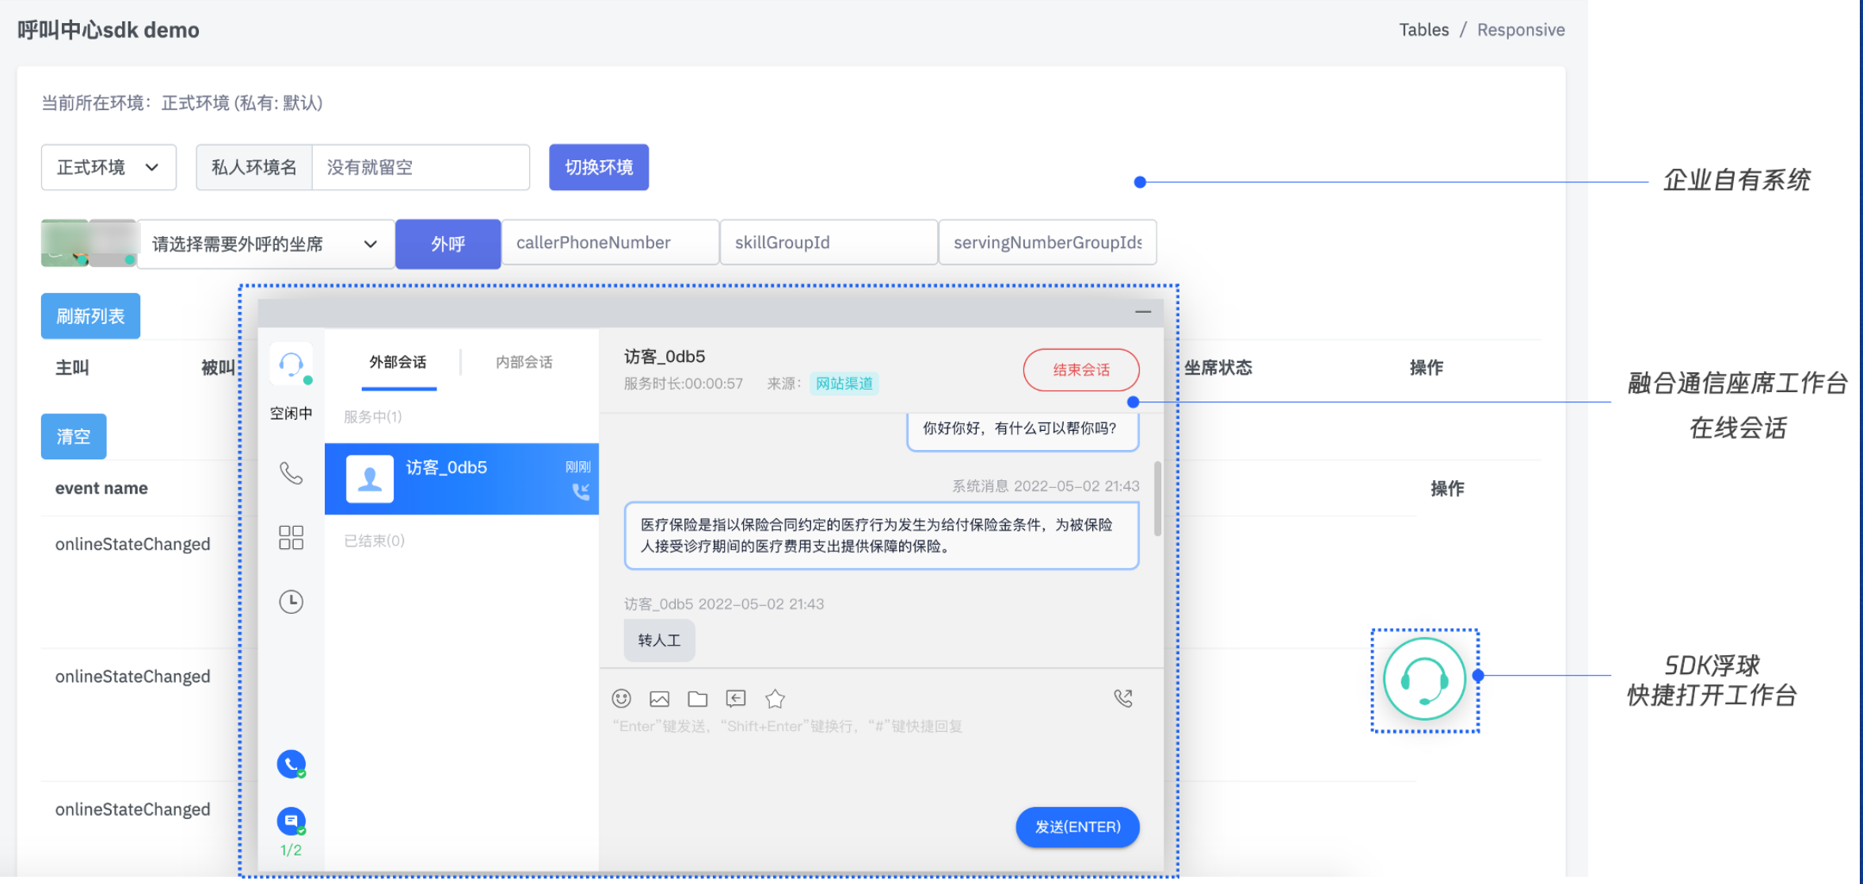Toggle the blue phone status icon at sidebar bottom
Viewport: 1863px width, 884px height.
(x=291, y=764)
